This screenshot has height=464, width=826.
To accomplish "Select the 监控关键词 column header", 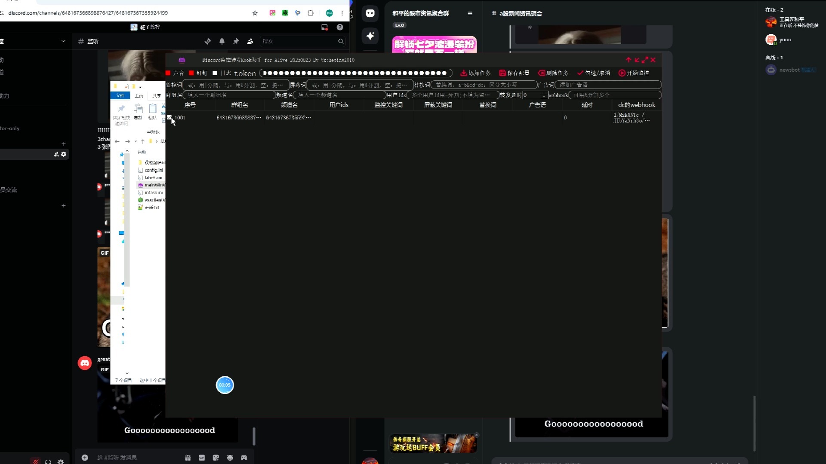I will (x=388, y=105).
